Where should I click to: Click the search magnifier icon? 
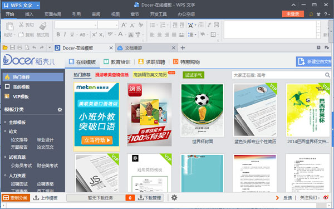pos(327,75)
